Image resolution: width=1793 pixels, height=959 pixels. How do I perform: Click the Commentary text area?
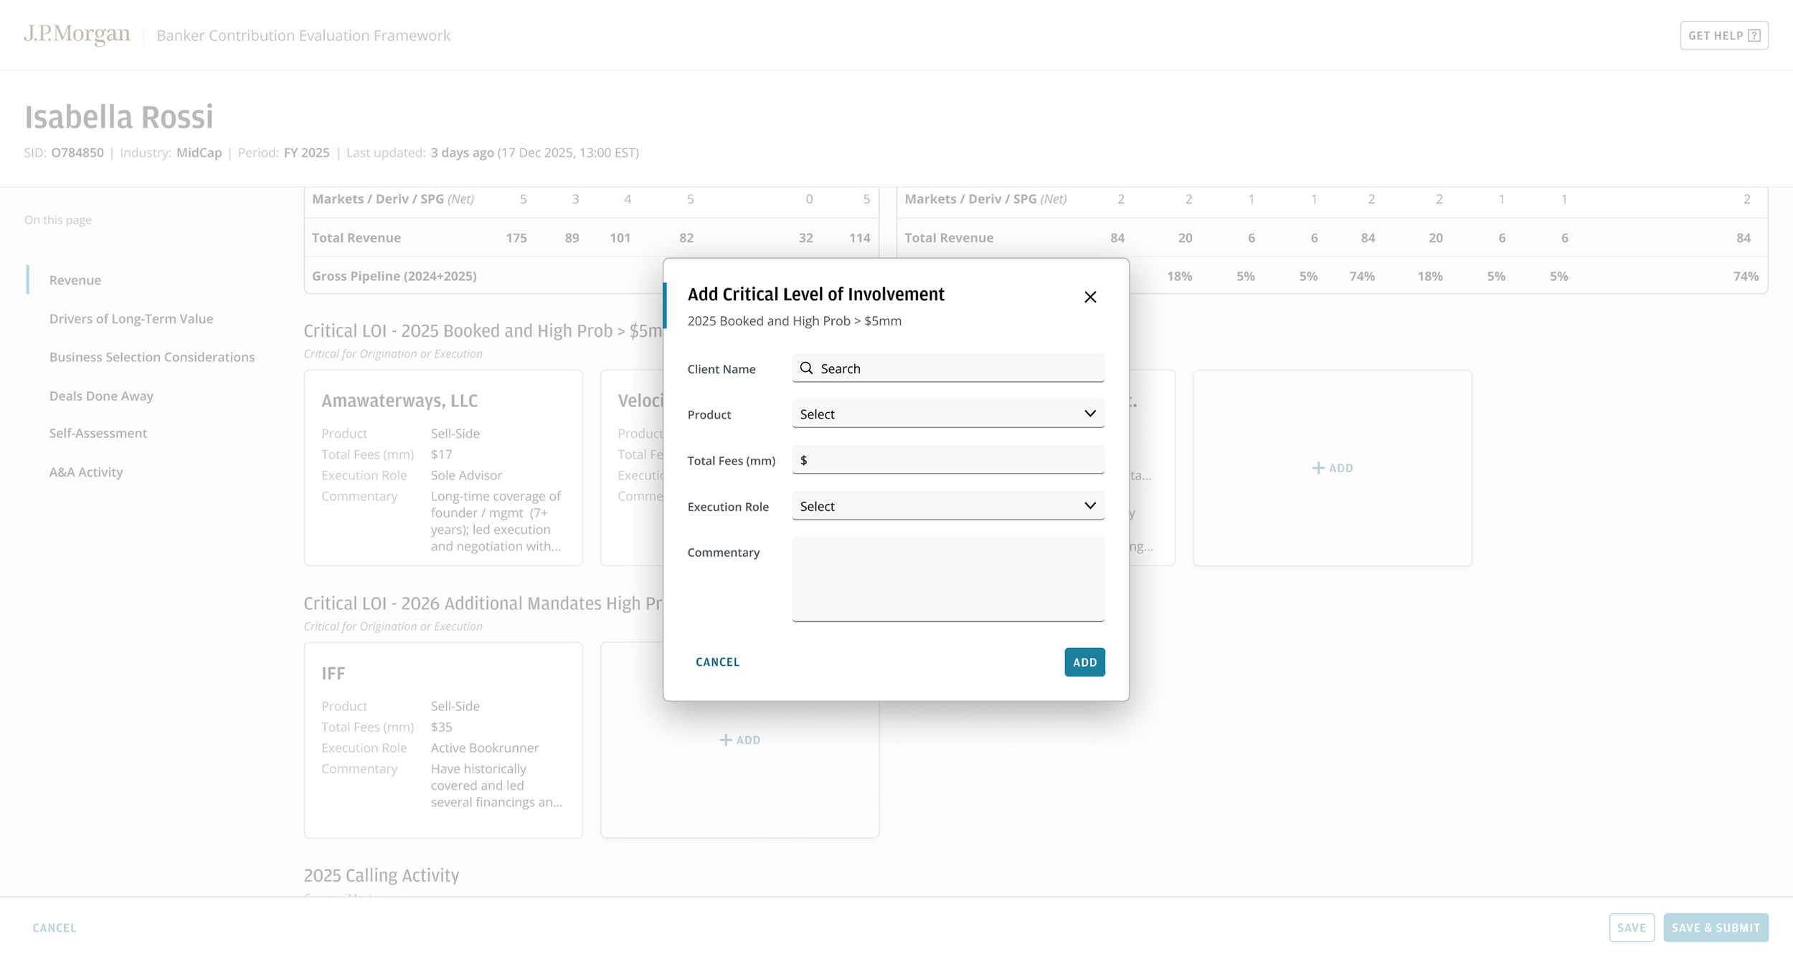[x=948, y=579]
